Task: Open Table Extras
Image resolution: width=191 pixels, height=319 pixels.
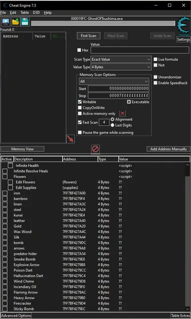Action: point(180,316)
